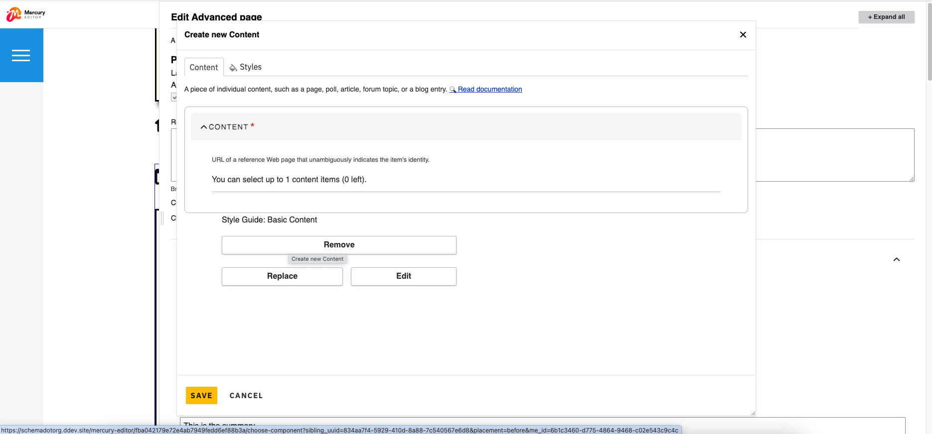Switch to the Styles tab
This screenshot has width=932, height=434.
(250, 67)
